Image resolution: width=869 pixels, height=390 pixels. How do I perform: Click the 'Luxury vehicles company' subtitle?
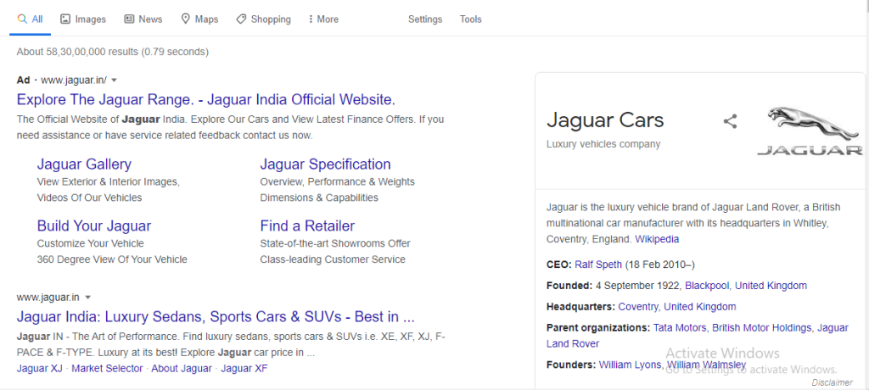tap(603, 144)
